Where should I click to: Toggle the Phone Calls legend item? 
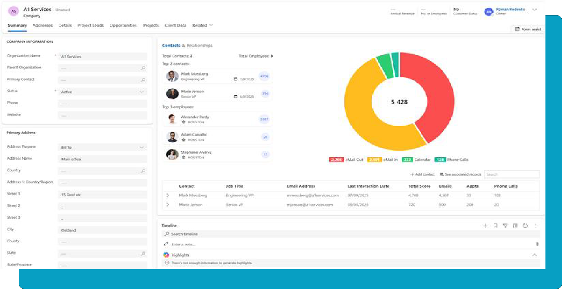coord(451,160)
